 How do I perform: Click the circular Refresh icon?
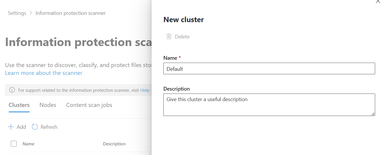[35, 127]
